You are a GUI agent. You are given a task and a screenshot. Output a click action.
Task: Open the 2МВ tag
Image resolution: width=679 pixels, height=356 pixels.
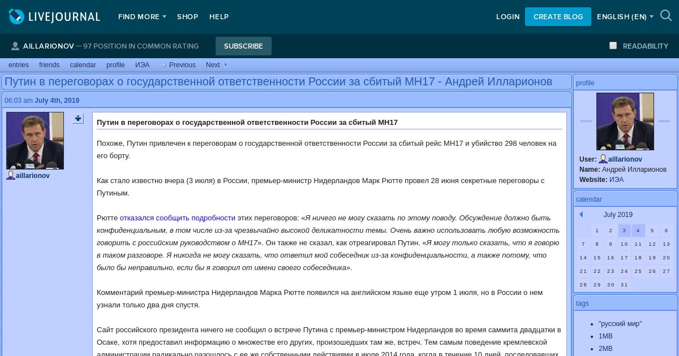click(x=605, y=349)
